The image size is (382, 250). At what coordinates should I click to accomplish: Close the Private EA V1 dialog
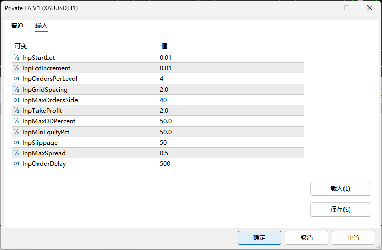point(369,8)
